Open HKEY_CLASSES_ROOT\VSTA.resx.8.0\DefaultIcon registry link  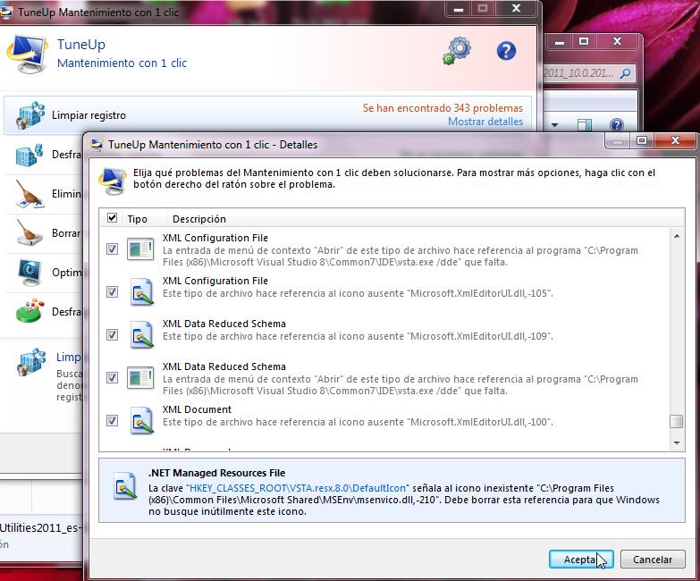pyautogui.click(x=298, y=488)
